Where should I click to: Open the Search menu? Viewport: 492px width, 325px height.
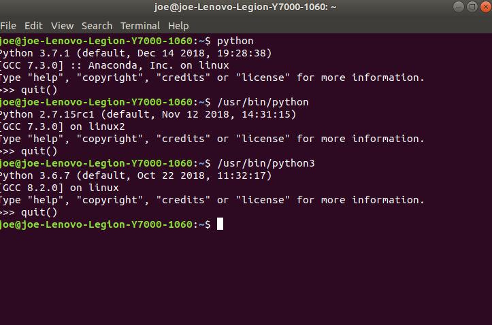pyautogui.click(x=97, y=26)
